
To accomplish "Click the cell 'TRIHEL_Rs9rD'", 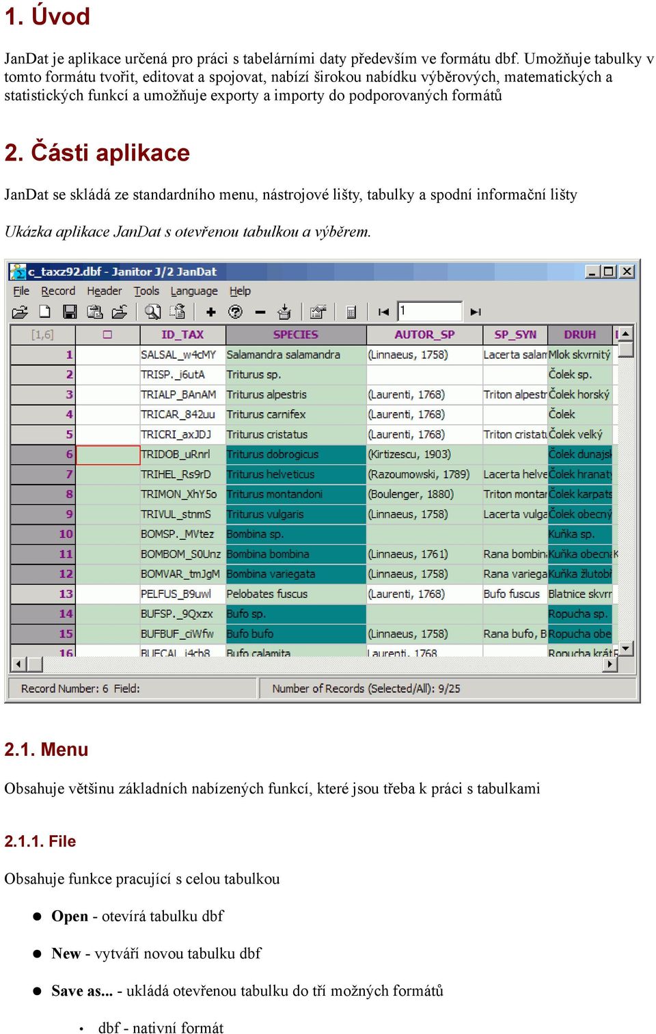I will click(x=182, y=474).
